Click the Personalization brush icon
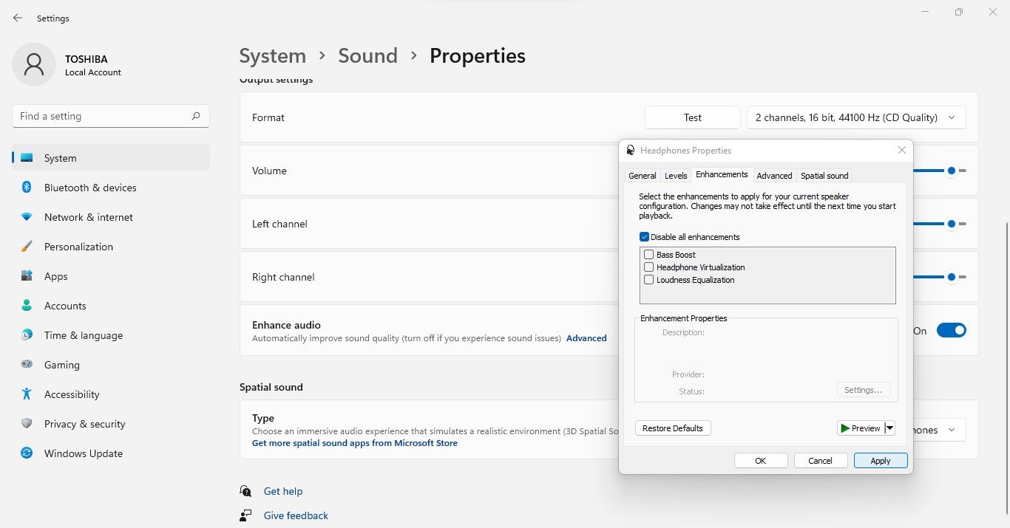 [27, 247]
